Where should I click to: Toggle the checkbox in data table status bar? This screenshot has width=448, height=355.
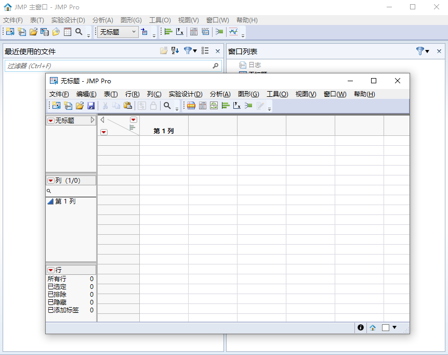(x=386, y=327)
